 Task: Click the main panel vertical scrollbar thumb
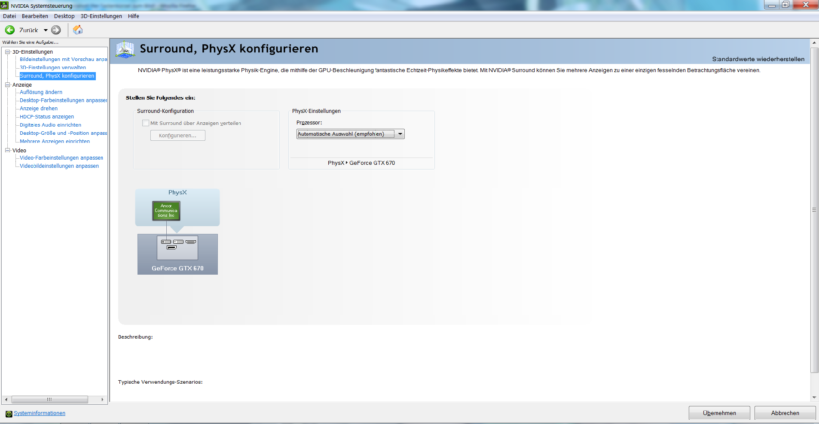coord(814,210)
